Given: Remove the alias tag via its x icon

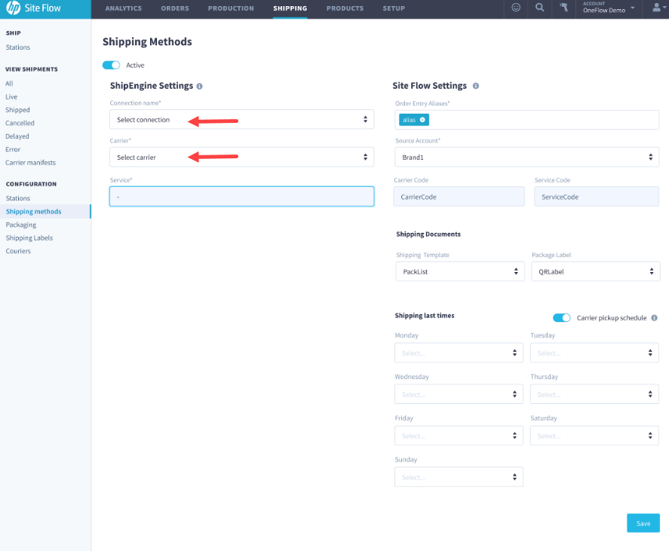Looking at the screenshot, I should coord(422,120).
